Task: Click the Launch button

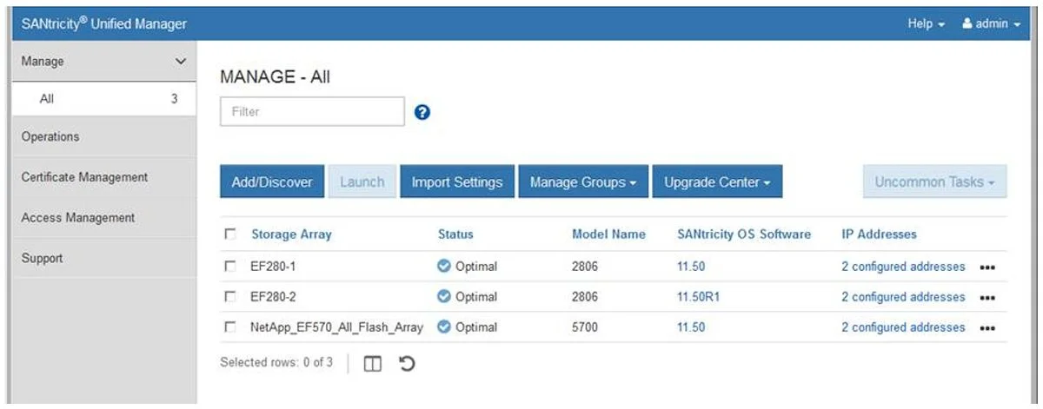Action: click(362, 182)
